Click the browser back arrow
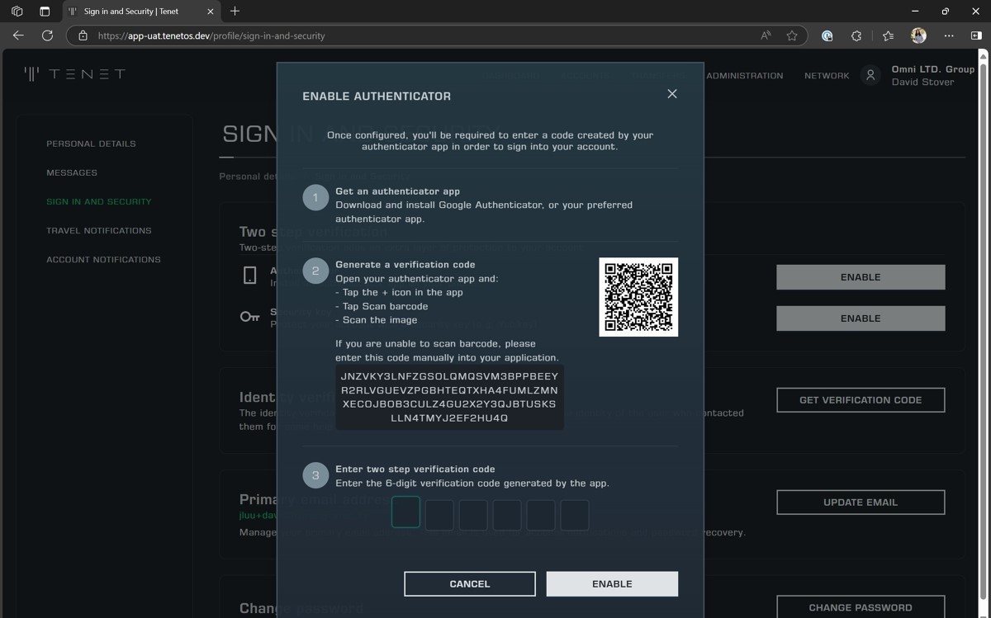991x618 pixels. click(x=18, y=35)
